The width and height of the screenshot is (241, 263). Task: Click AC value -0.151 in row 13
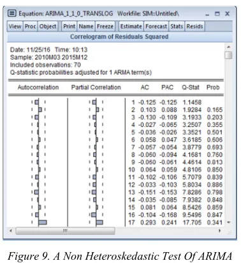click(x=147, y=192)
